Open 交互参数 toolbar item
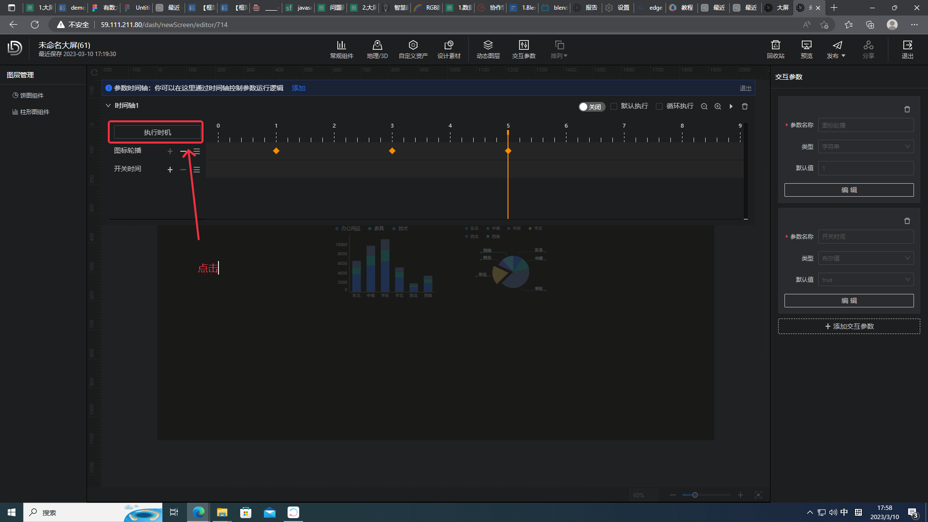This screenshot has width=928, height=522. pos(523,49)
